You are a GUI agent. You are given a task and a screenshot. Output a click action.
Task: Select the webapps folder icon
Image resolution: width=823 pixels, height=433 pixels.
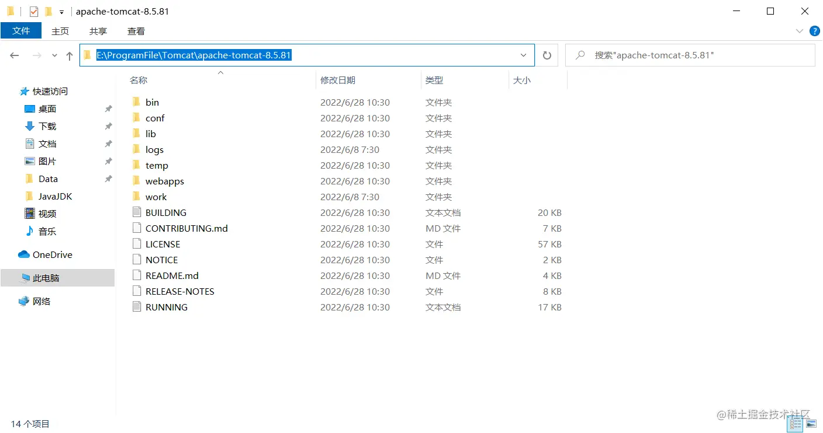(136, 181)
